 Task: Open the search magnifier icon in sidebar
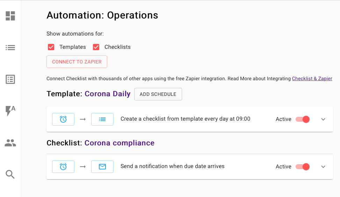click(x=10, y=174)
